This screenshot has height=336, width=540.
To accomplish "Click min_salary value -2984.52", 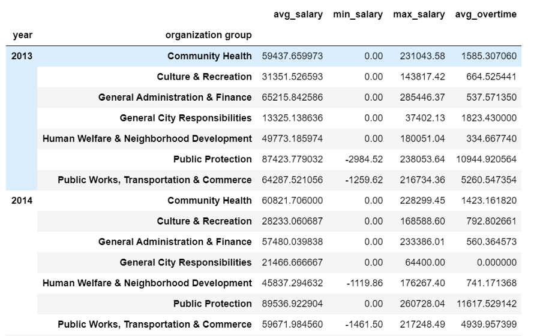I will click(364, 159).
